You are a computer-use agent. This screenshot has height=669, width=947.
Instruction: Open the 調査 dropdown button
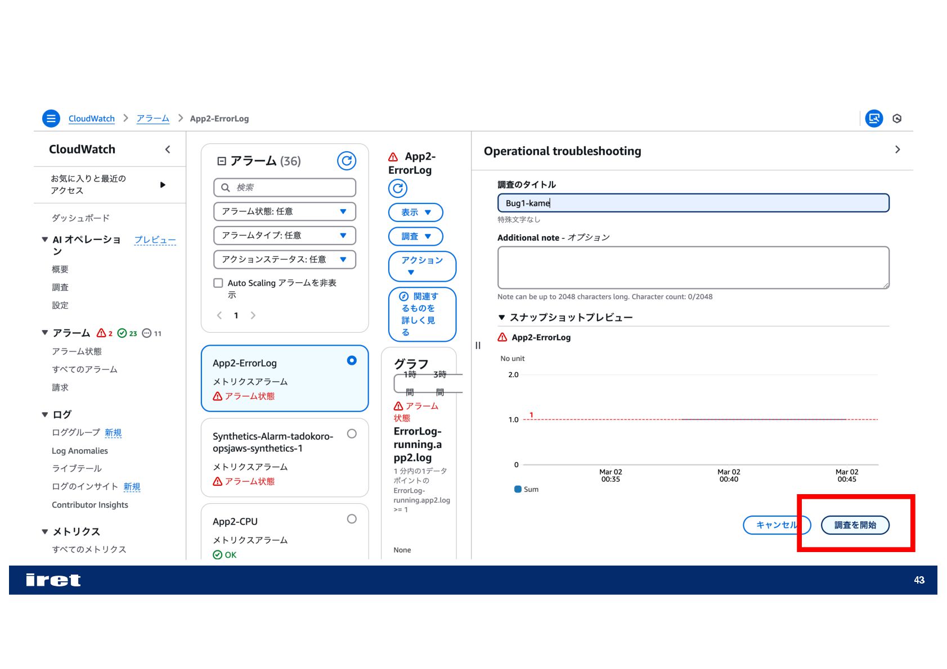[416, 237]
